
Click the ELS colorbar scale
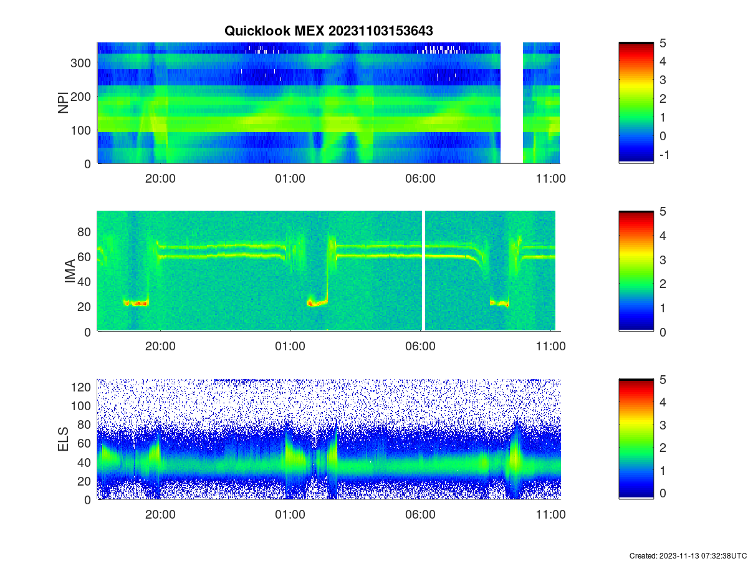[x=636, y=439]
